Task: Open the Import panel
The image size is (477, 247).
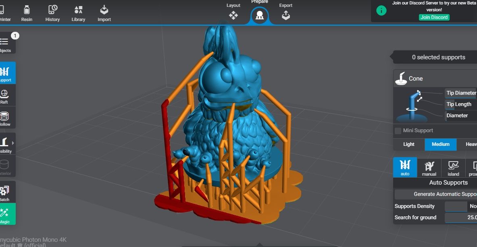Action: (x=104, y=12)
